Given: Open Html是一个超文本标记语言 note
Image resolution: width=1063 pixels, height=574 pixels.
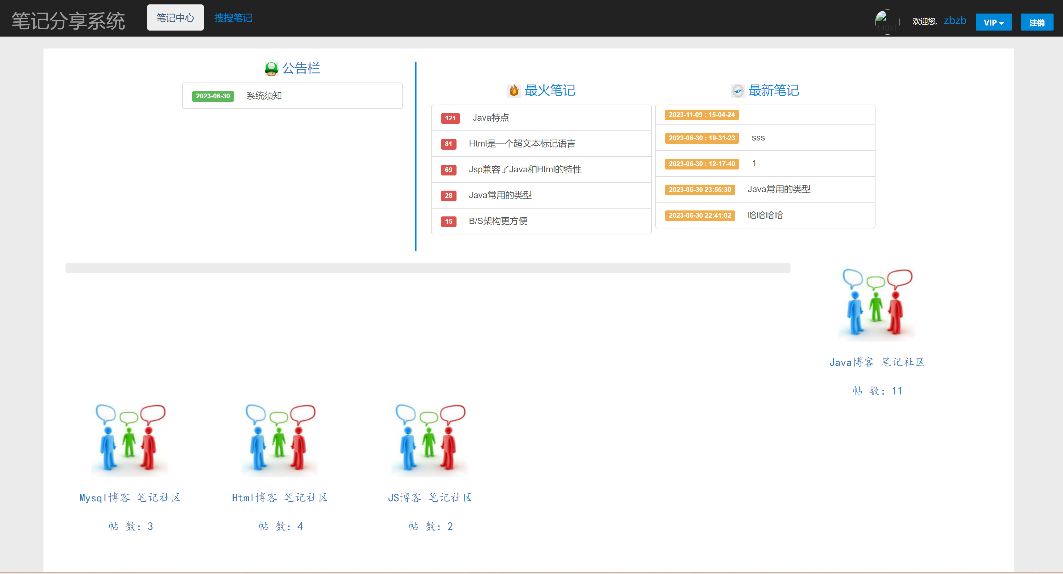Looking at the screenshot, I should coord(522,144).
